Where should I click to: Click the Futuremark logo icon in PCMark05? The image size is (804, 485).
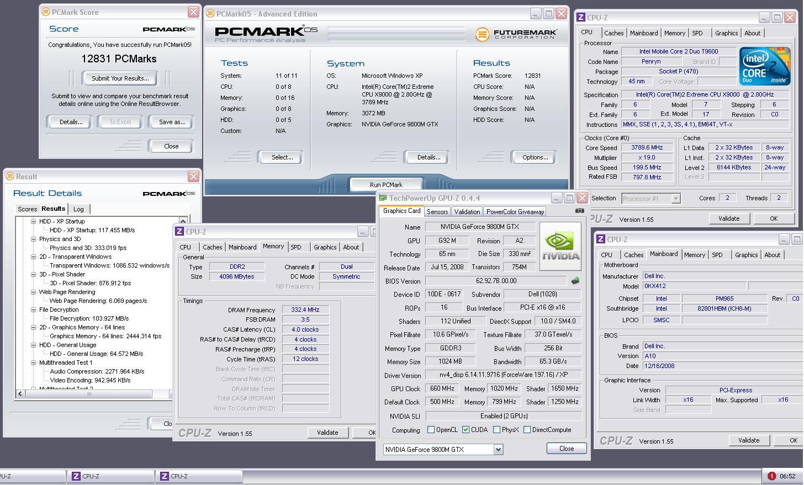coord(482,34)
